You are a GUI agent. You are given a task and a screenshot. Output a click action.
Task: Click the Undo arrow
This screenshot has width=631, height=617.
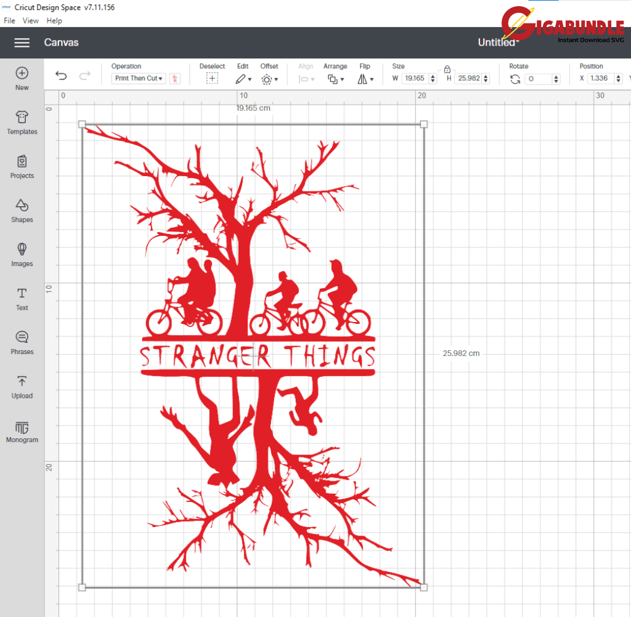pyautogui.click(x=61, y=76)
